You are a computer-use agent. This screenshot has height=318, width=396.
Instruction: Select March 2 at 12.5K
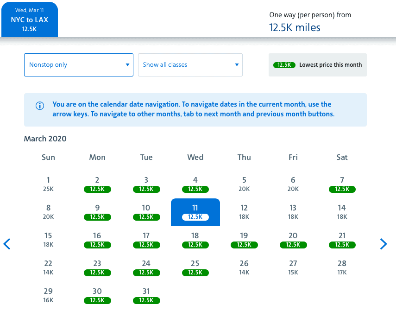[97, 184]
